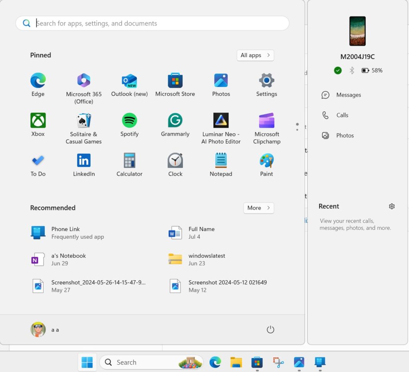Viewport: 409px width, 372px height.
Task: Open File Explorer from the taskbar
Action: coord(236,362)
